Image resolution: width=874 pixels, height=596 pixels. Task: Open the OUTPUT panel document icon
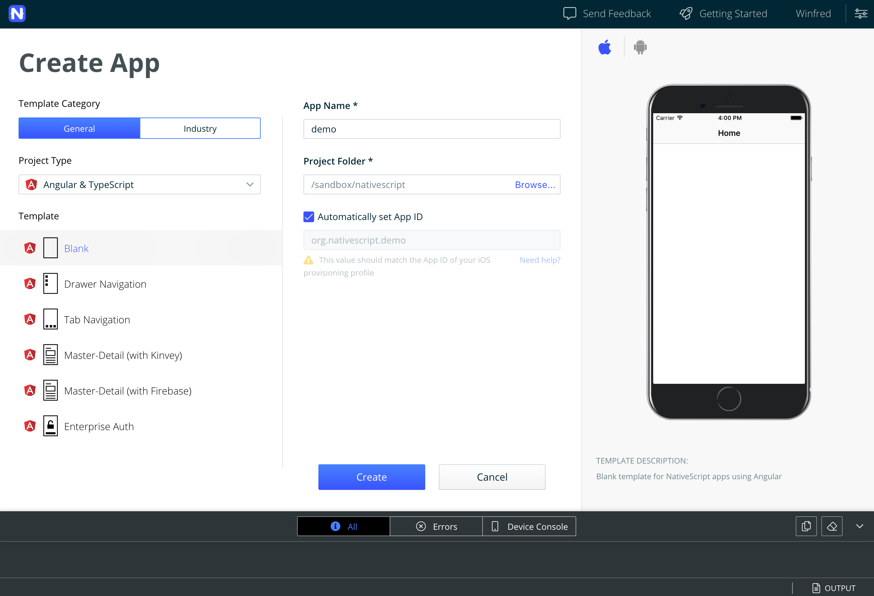point(816,588)
